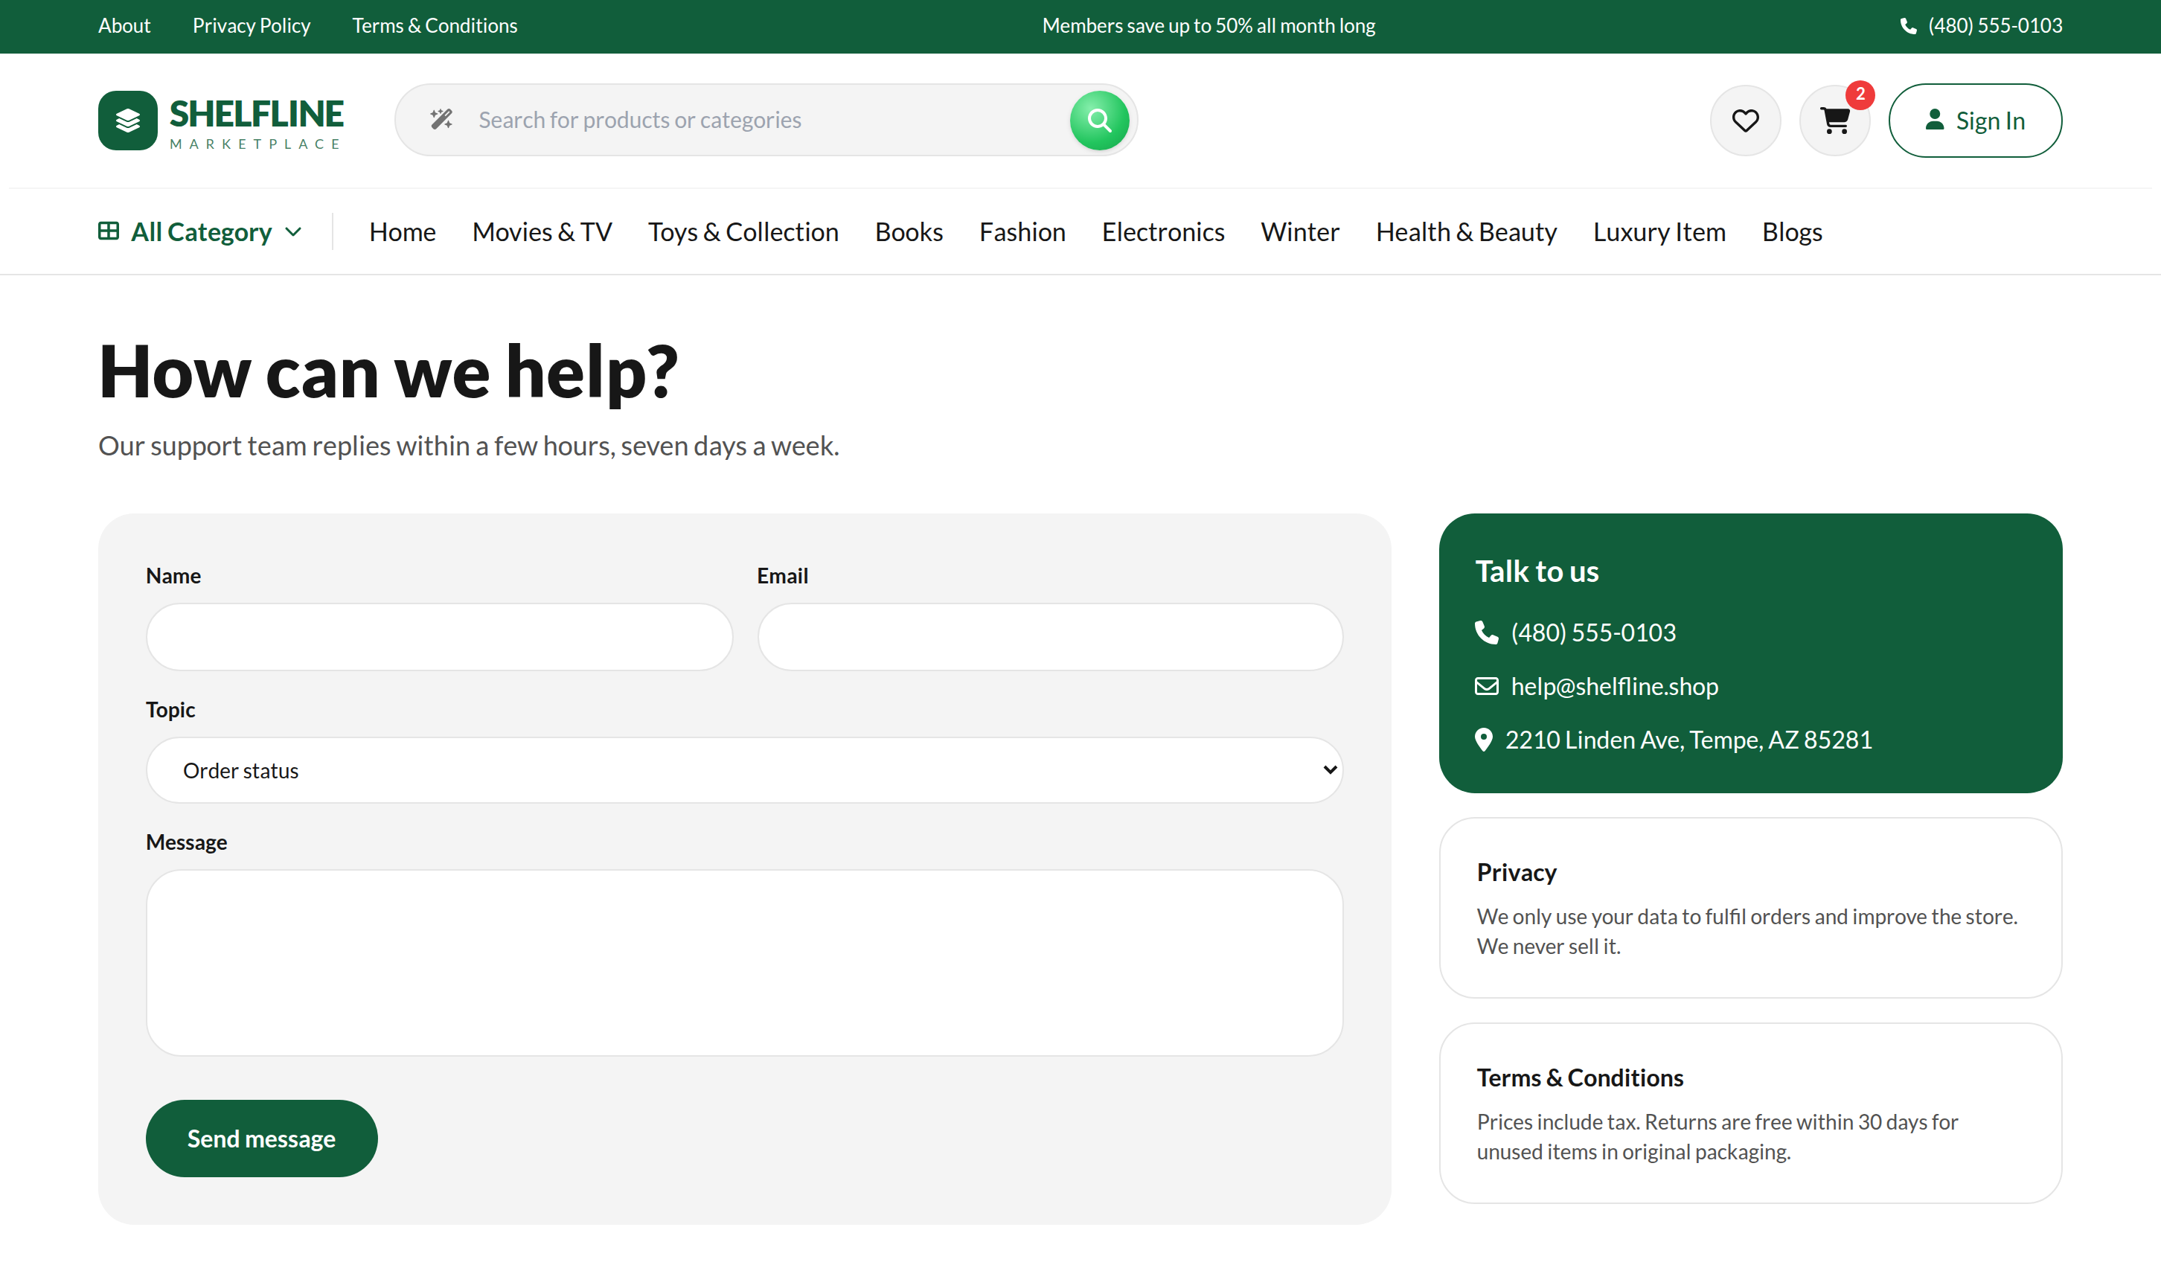Viewport: 2161px width, 1268px height.
Task: Open the wishlist heart icon
Action: 1744,120
